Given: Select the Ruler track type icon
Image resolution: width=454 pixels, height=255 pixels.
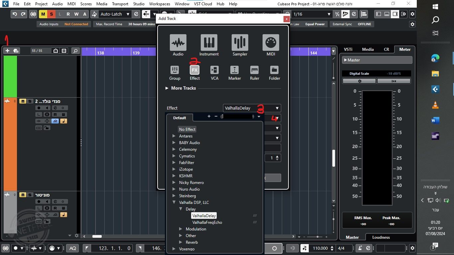Looking at the screenshot, I should click(255, 70).
